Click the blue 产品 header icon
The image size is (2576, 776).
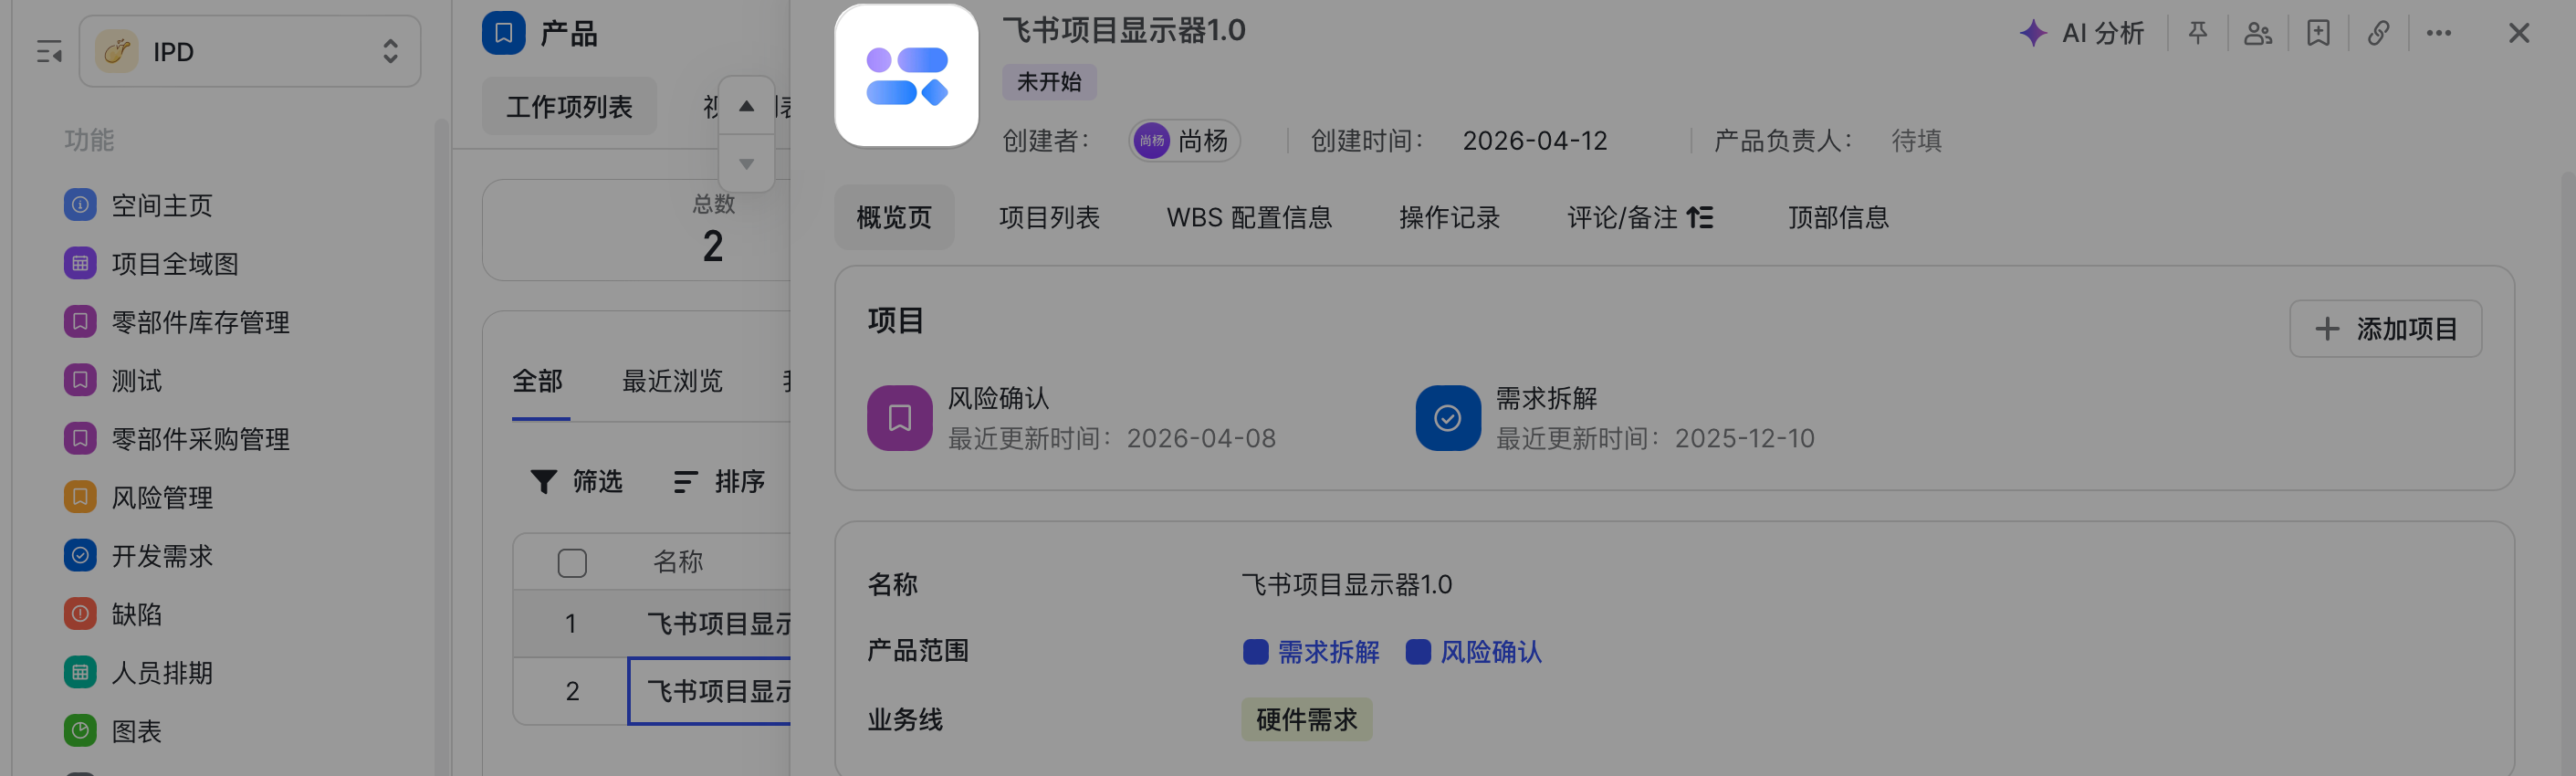[x=504, y=33]
